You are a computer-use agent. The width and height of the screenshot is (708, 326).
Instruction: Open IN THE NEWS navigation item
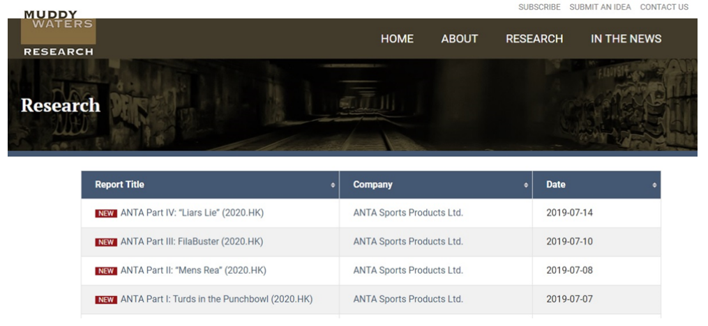(626, 39)
